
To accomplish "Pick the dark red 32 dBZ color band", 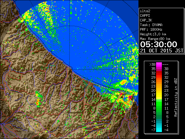I will coord(159,73).
